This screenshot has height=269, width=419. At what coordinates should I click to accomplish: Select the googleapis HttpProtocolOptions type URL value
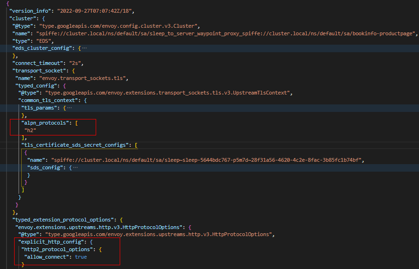click(x=158, y=234)
